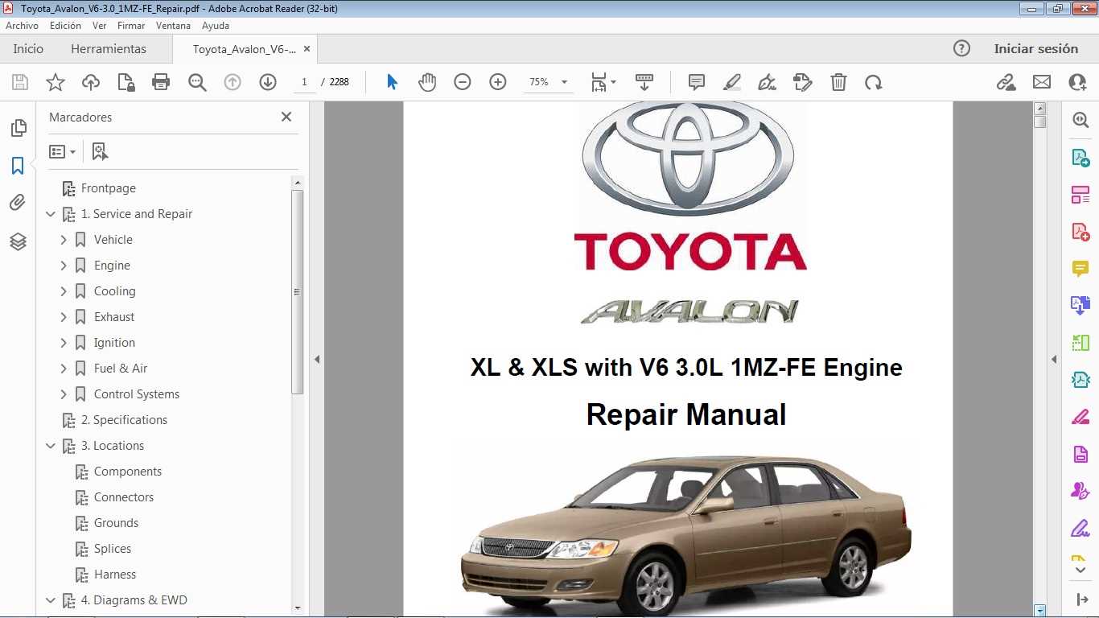Choose the selection arrow tool

point(392,82)
